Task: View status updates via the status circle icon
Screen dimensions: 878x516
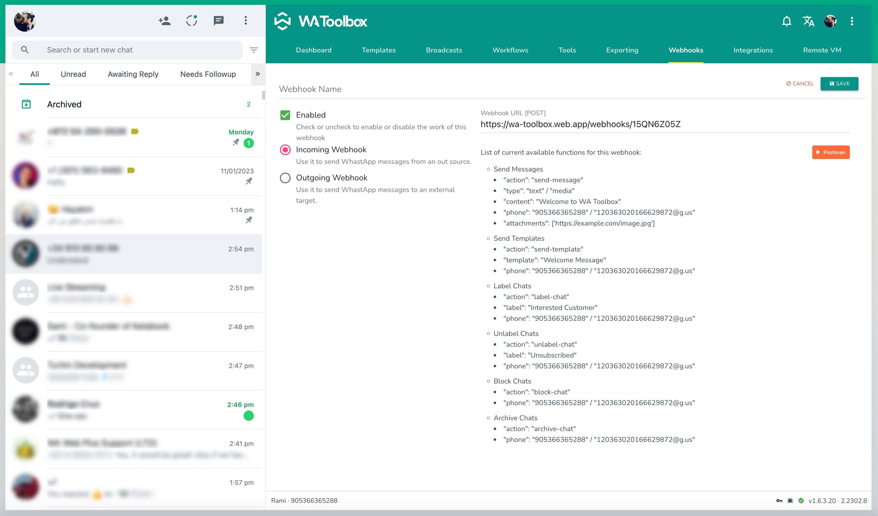Action: (191, 21)
